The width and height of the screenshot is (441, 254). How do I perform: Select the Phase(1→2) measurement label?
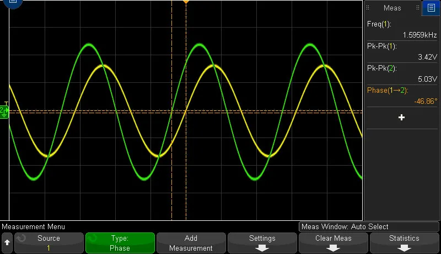[x=388, y=90]
